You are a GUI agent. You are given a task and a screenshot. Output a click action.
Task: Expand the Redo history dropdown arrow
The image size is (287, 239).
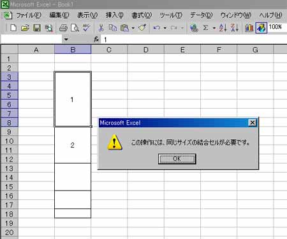pos(182,28)
